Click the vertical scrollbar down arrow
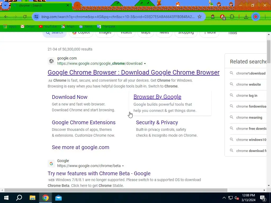This screenshot has height=203, width=271. 269,186
